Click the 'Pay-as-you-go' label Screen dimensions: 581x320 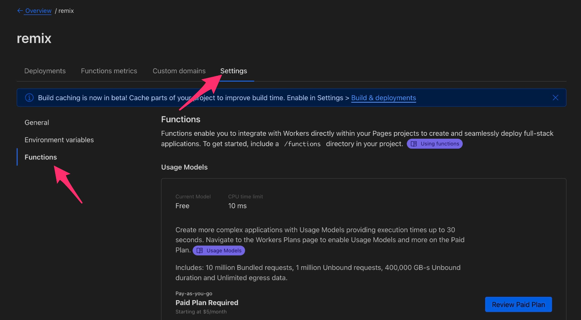click(x=194, y=294)
